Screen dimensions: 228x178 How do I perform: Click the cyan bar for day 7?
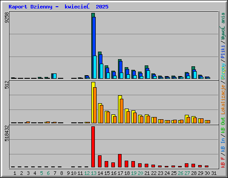[55, 76]
